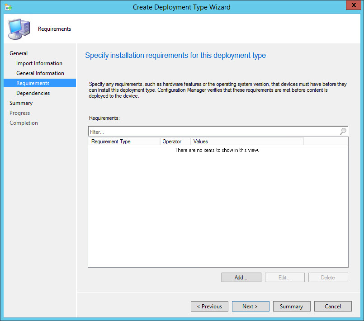Select the General step in the sidebar
The image size is (364, 321).
click(19, 53)
